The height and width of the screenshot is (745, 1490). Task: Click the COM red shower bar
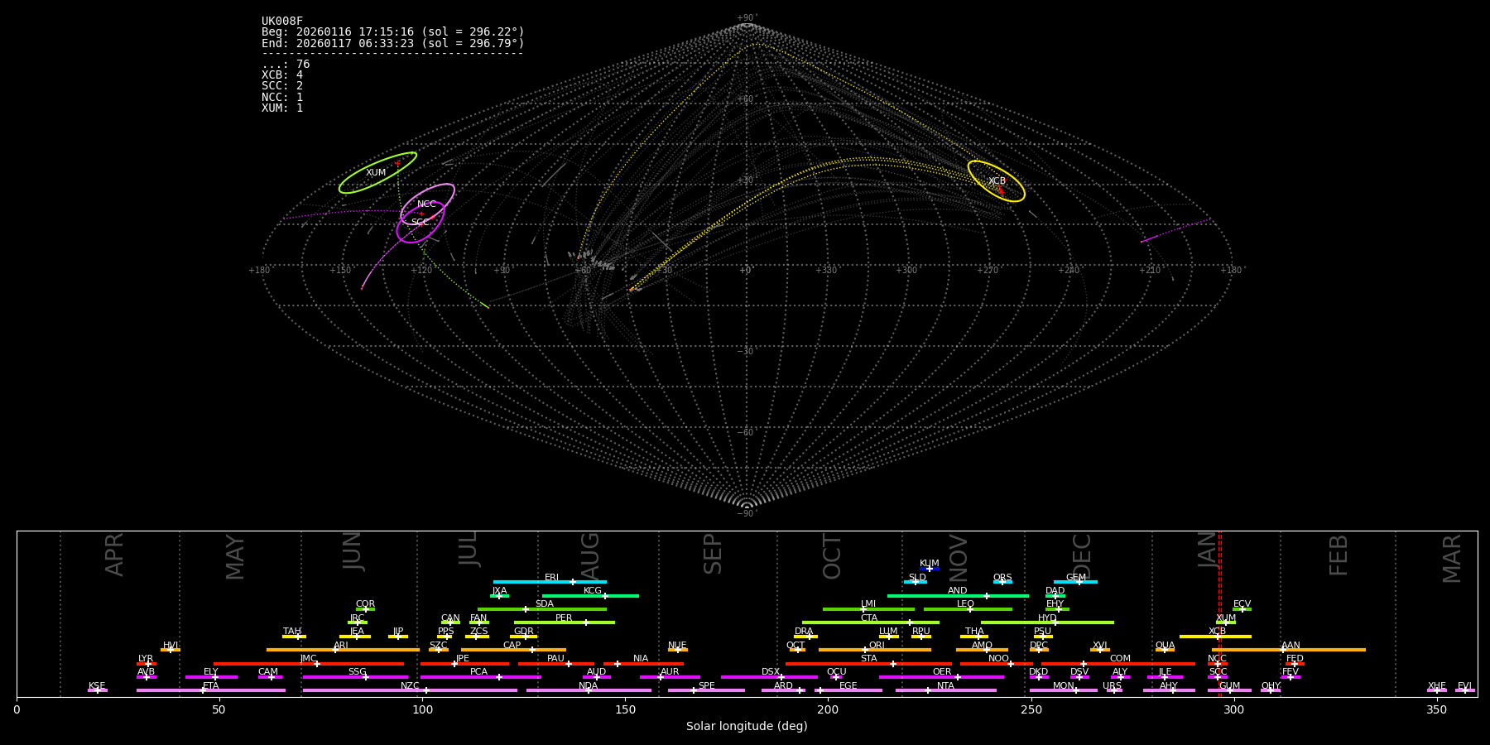point(1118,664)
